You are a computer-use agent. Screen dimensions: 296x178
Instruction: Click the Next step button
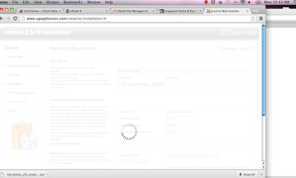[247, 49]
